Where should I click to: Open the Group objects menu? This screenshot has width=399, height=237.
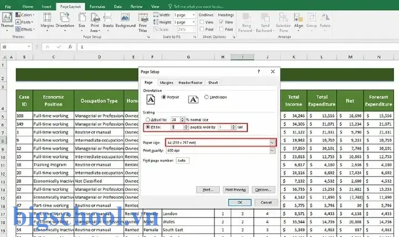coord(311,22)
